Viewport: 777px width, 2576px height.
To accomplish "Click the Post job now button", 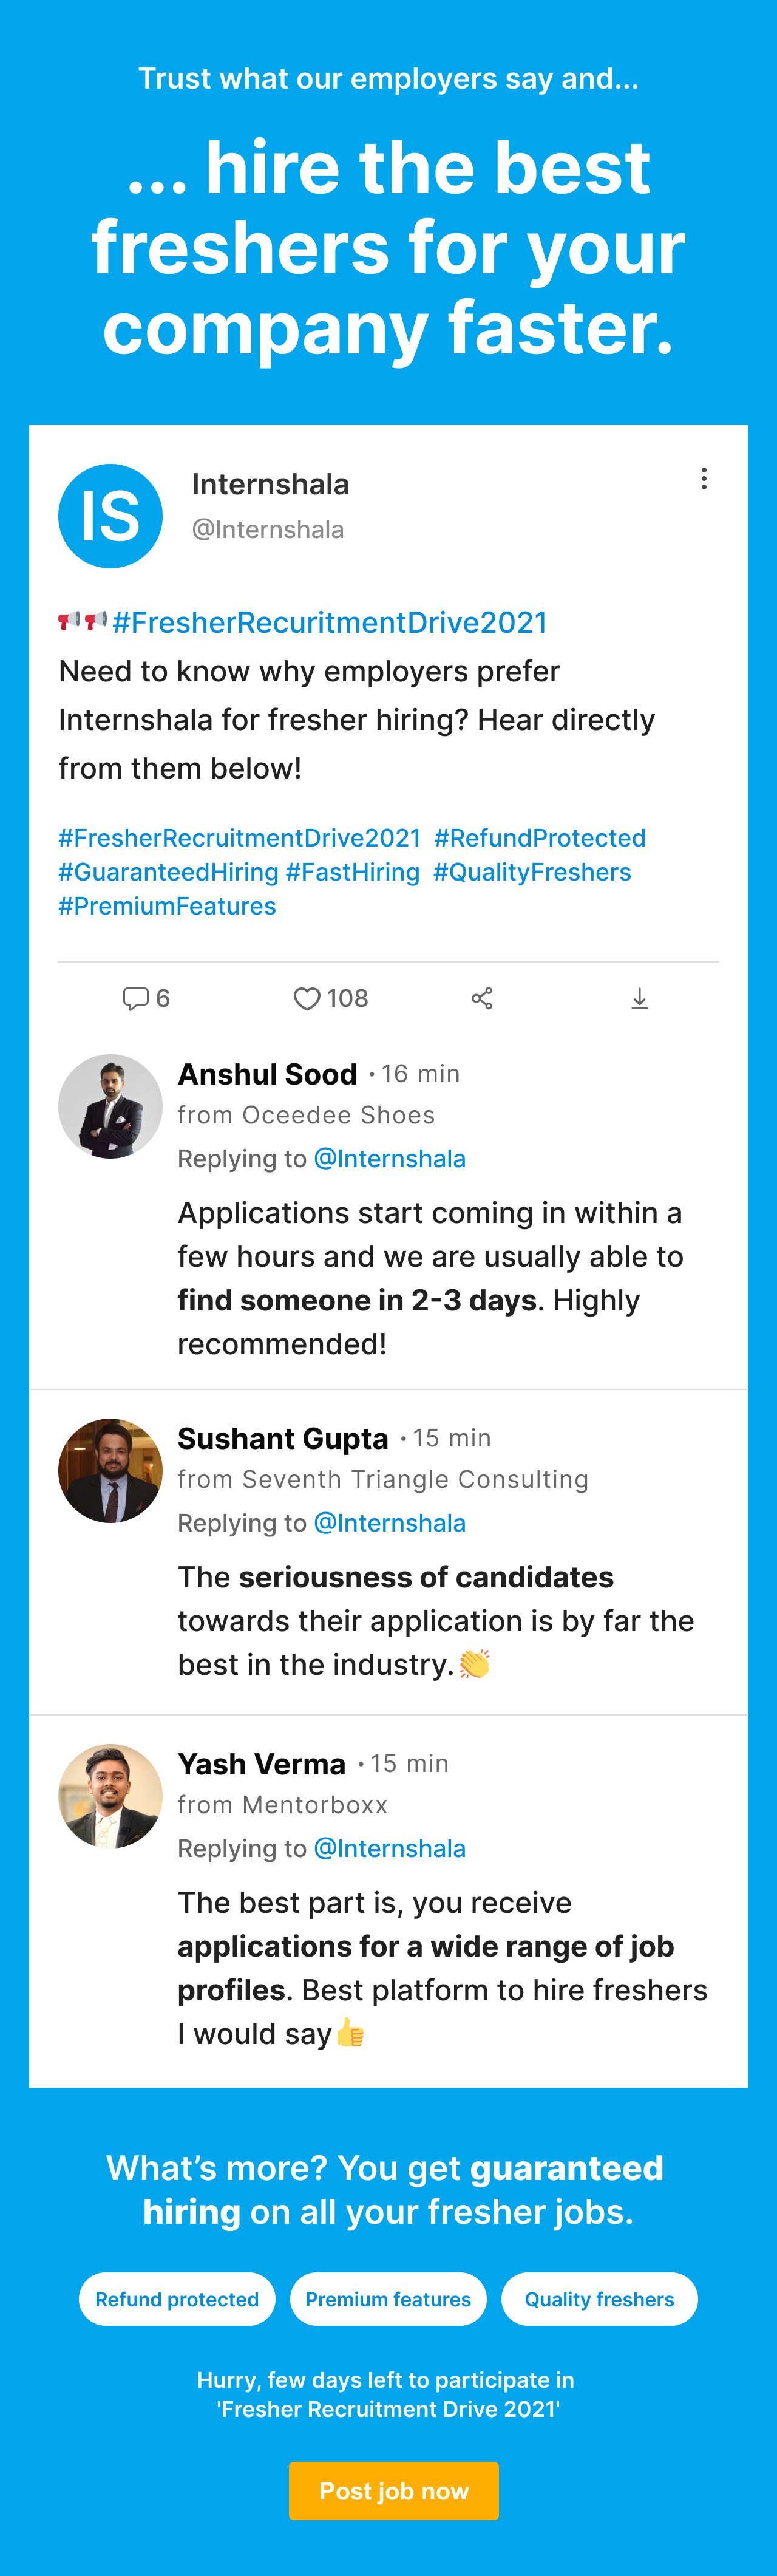I will [x=394, y=2490].
